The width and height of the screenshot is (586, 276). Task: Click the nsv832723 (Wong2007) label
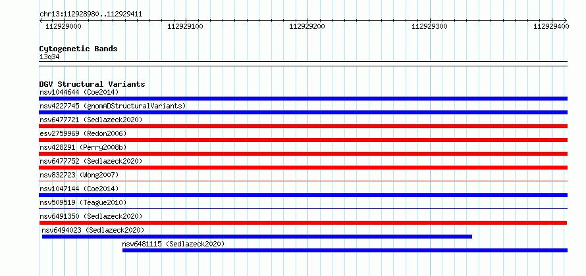tap(79, 175)
